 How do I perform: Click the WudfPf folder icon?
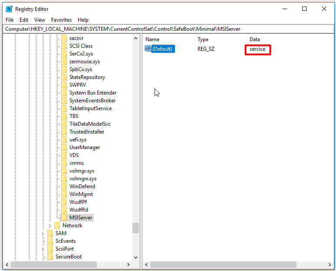click(64, 202)
